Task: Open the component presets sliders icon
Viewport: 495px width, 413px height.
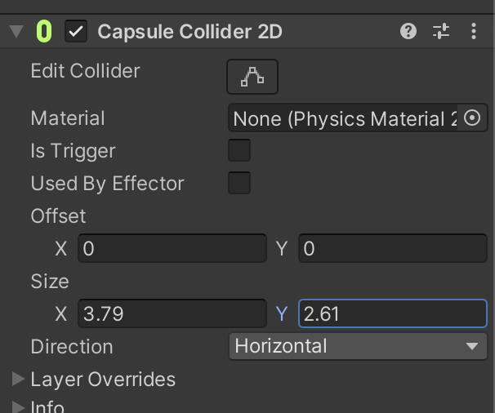Action: (441, 32)
